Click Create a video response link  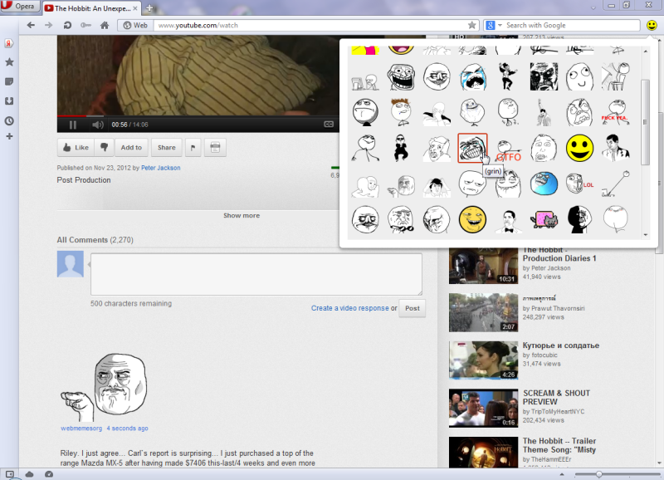pos(349,308)
